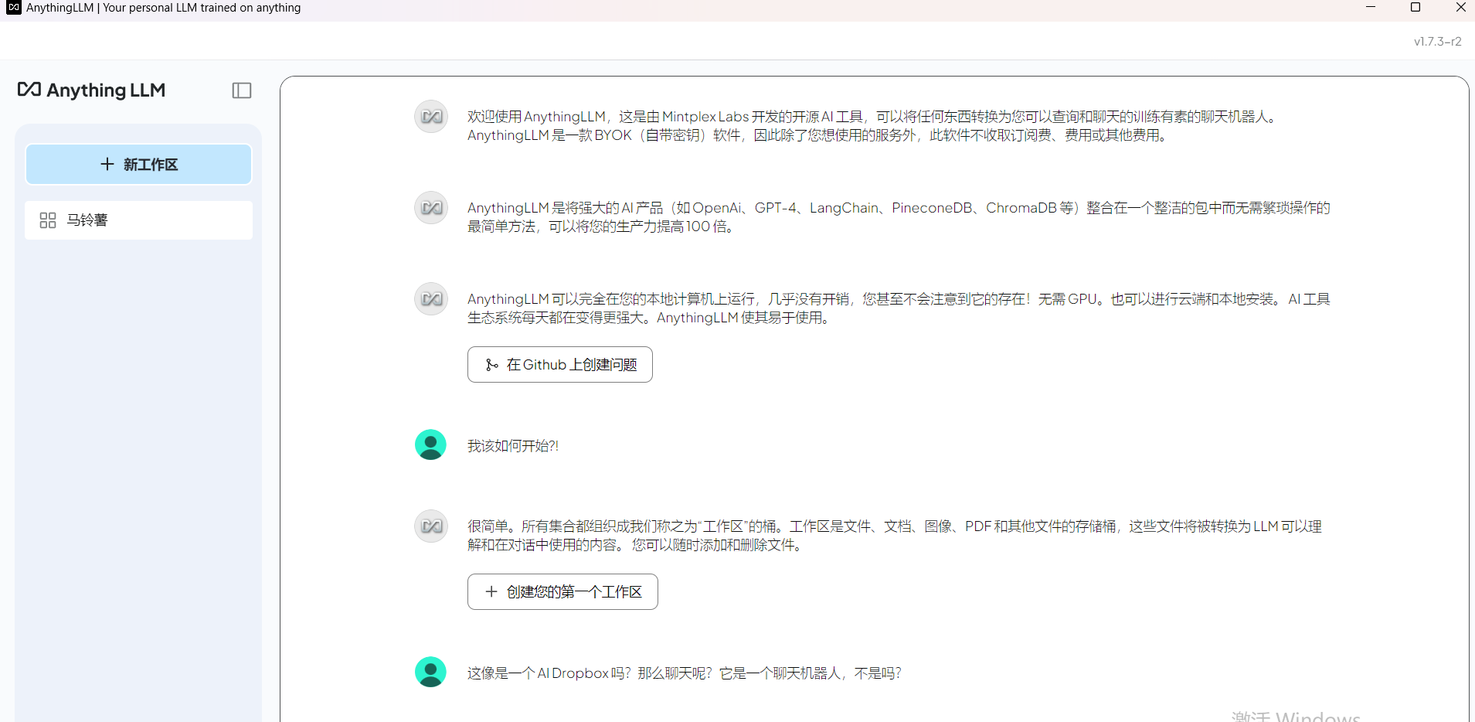Click the bot avatar beside the OpenAi message
This screenshot has width=1475, height=722.
click(431, 208)
